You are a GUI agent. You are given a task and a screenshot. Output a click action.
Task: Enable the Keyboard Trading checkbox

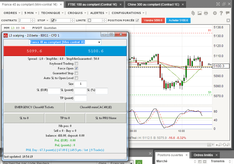(x=76, y=63)
